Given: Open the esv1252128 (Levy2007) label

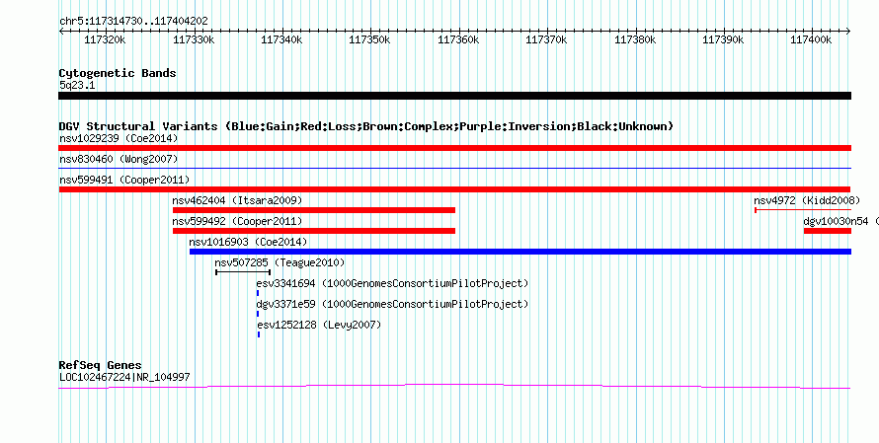Looking at the screenshot, I should point(319,325).
